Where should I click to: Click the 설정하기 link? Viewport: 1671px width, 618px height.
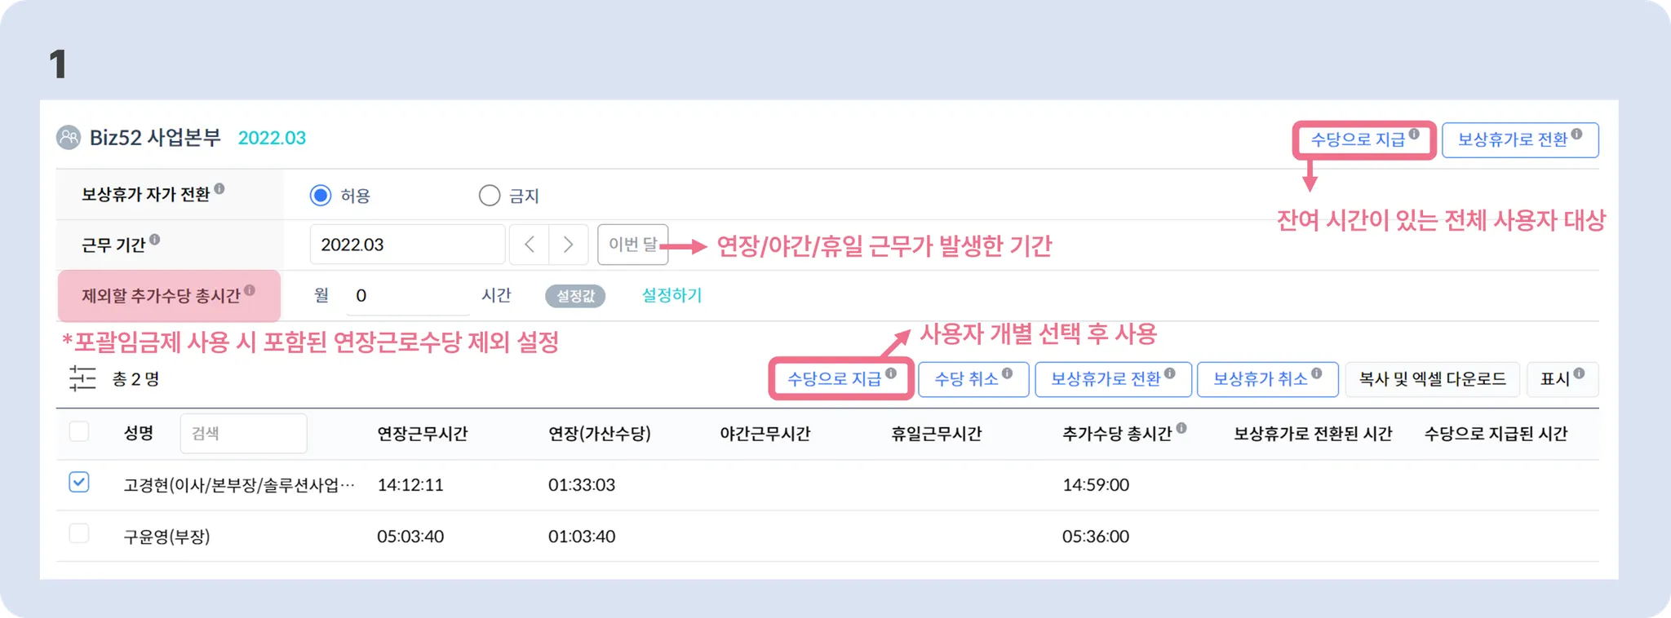[672, 295]
